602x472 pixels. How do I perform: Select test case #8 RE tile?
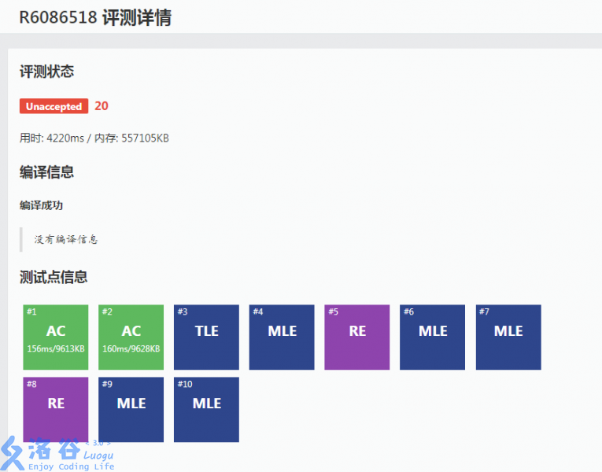pos(56,409)
